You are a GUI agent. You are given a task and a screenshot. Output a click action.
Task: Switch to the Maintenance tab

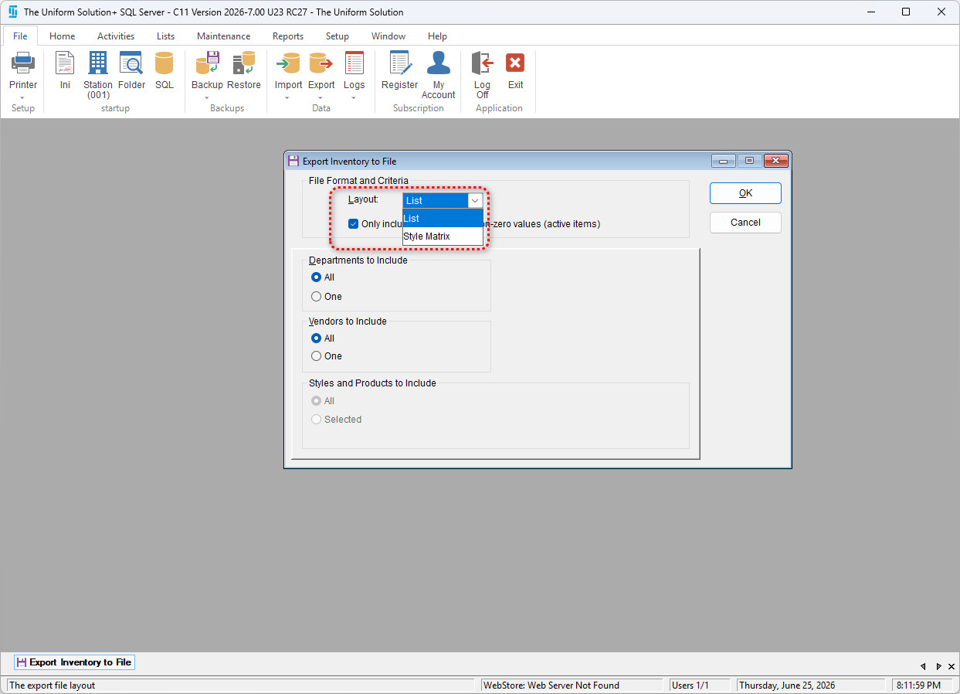[x=223, y=36]
